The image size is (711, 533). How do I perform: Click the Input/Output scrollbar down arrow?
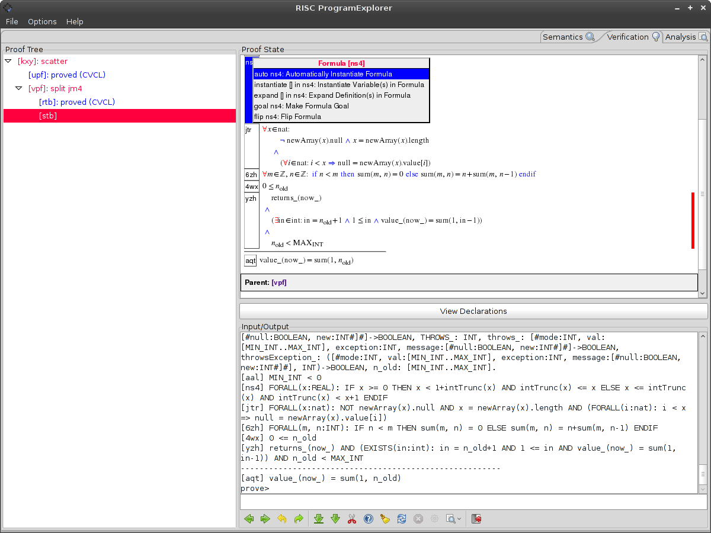703,489
